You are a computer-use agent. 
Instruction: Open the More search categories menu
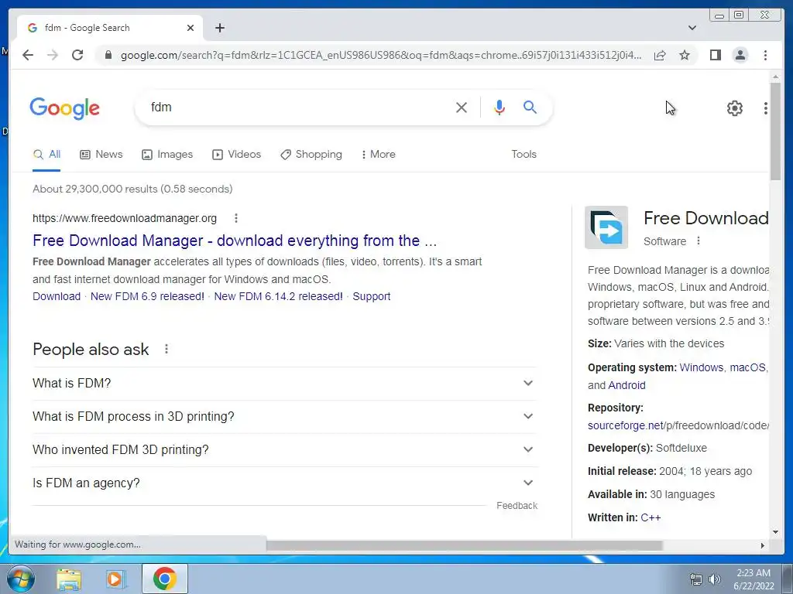pos(378,155)
